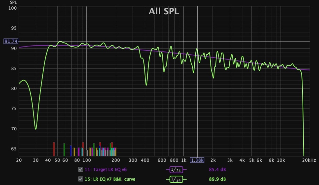Screen dimensions: 319x185
Task: Hide the LR EQ v7 B&K curve via its checkbox
Action: tap(80, 179)
